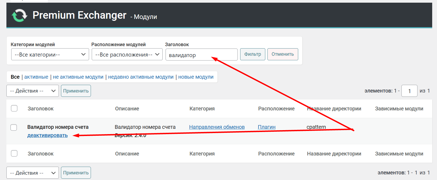The image size is (437, 180).
Task: Check the Валидатор номера счета row checkbox
Action: pyautogui.click(x=14, y=127)
